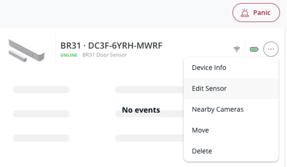Viewport: 287px width, 167px height.
Task: Click the green battery level icon
Action: tap(254, 49)
